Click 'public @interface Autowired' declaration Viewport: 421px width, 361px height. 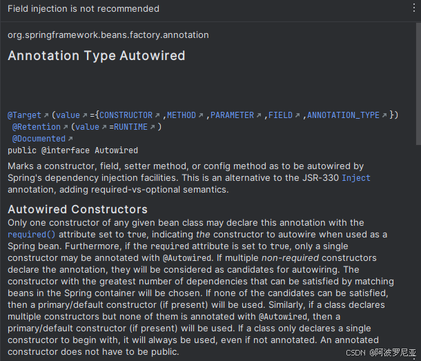click(72, 150)
